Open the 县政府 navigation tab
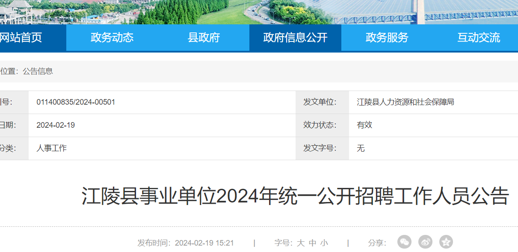This screenshot has width=518, height=252. (x=204, y=38)
